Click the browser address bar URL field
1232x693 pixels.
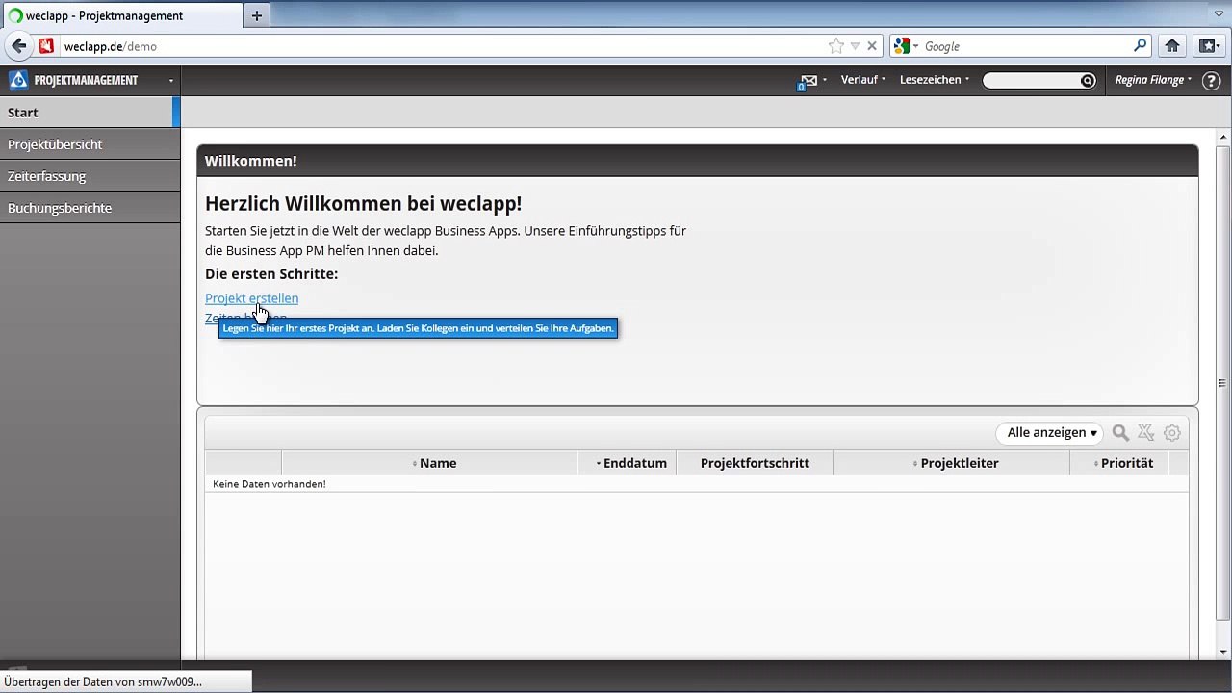point(443,46)
